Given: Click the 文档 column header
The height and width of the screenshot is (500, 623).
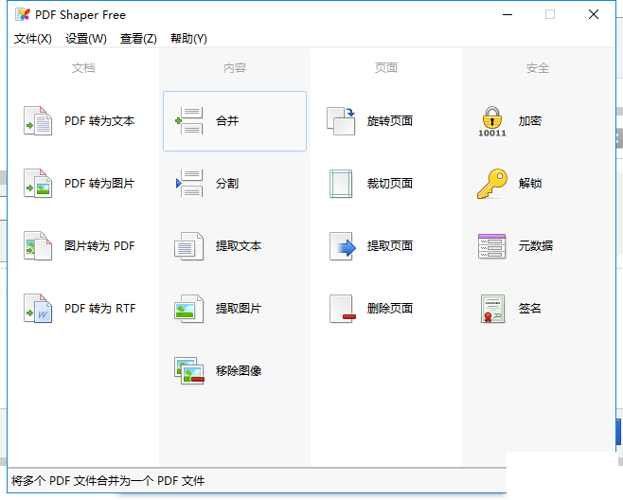Looking at the screenshot, I should click(83, 68).
